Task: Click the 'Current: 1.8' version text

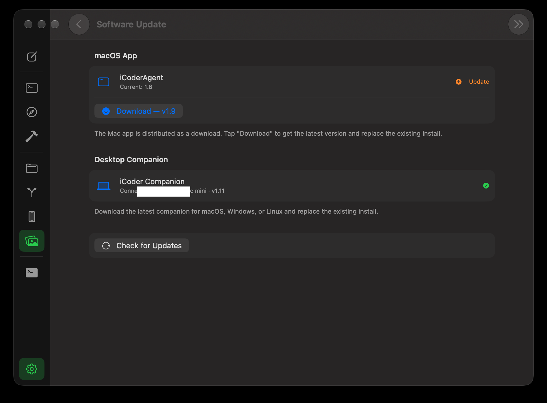Action: 136,87
